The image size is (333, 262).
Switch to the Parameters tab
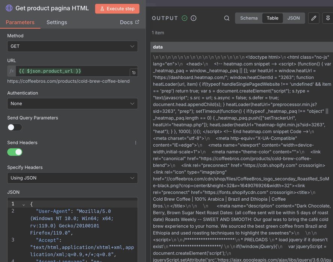(20, 22)
